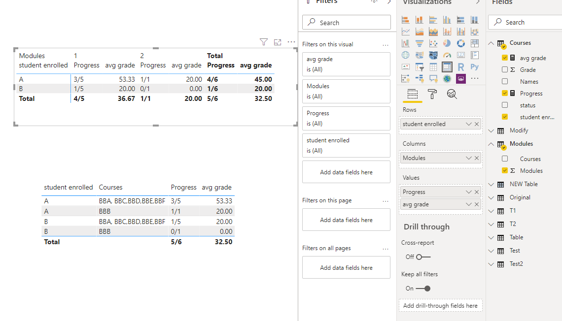Open dropdown for Progress in Values well
This screenshot has height=321, width=562.
coord(468,192)
